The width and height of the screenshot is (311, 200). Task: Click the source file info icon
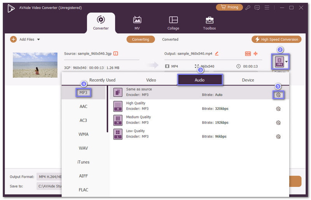[115, 54]
